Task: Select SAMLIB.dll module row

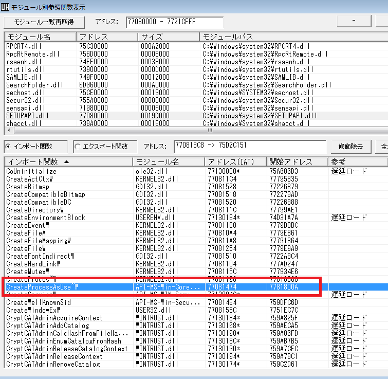Action: tap(196, 77)
